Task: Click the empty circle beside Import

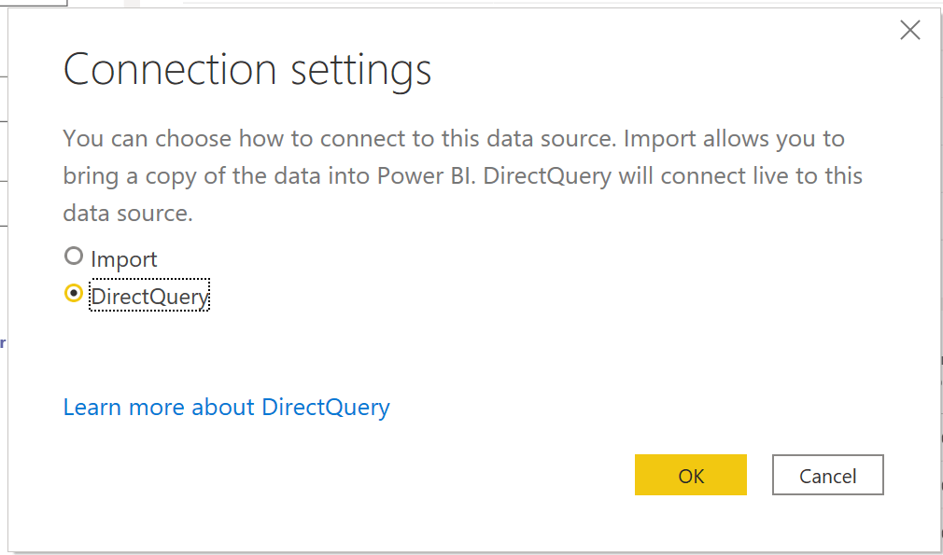Action: click(73, 256)
